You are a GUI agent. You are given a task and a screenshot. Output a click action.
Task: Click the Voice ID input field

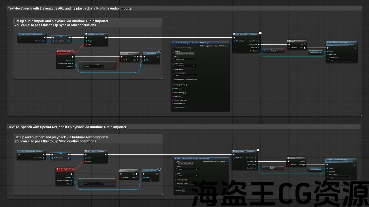click(185, 53)
